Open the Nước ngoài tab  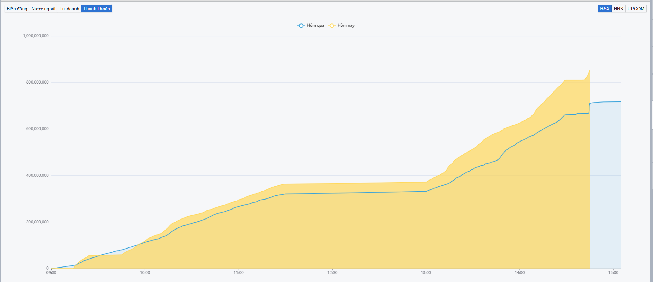point(43,9)
